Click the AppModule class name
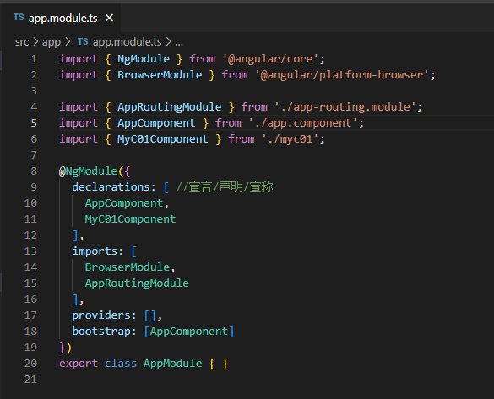This screenshot has height=399, width=494. [x=172, y=364]
